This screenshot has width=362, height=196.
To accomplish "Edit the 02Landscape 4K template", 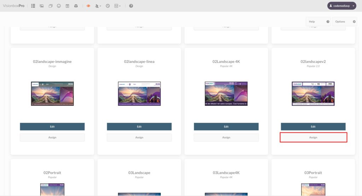I will [226, 126].
